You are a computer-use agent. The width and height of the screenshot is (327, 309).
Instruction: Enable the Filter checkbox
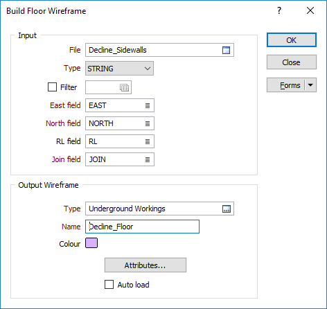(x=52, y=87)
